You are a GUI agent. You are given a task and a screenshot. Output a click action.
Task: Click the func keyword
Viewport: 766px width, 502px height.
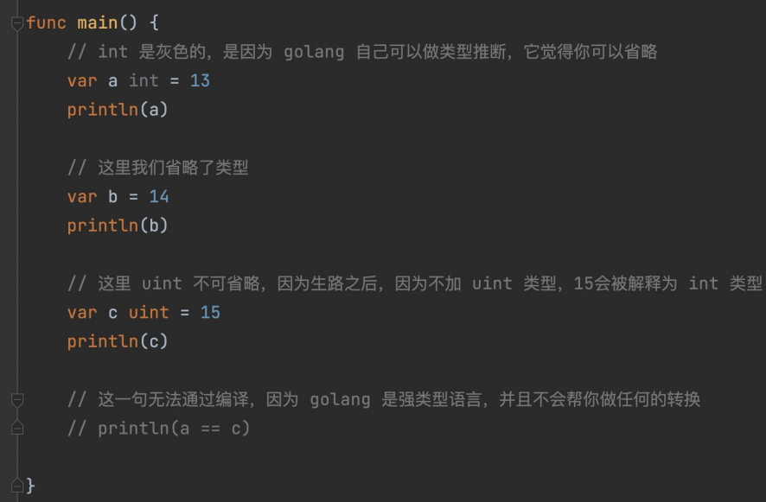(x=47, y=23)
